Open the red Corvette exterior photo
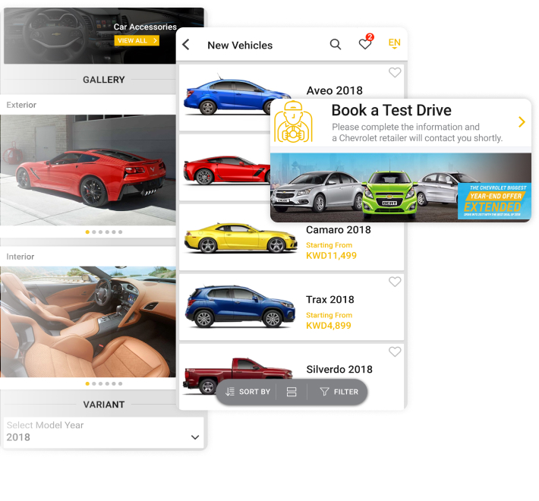This screenshot has width=539, height=501. (x=88, y=170)
